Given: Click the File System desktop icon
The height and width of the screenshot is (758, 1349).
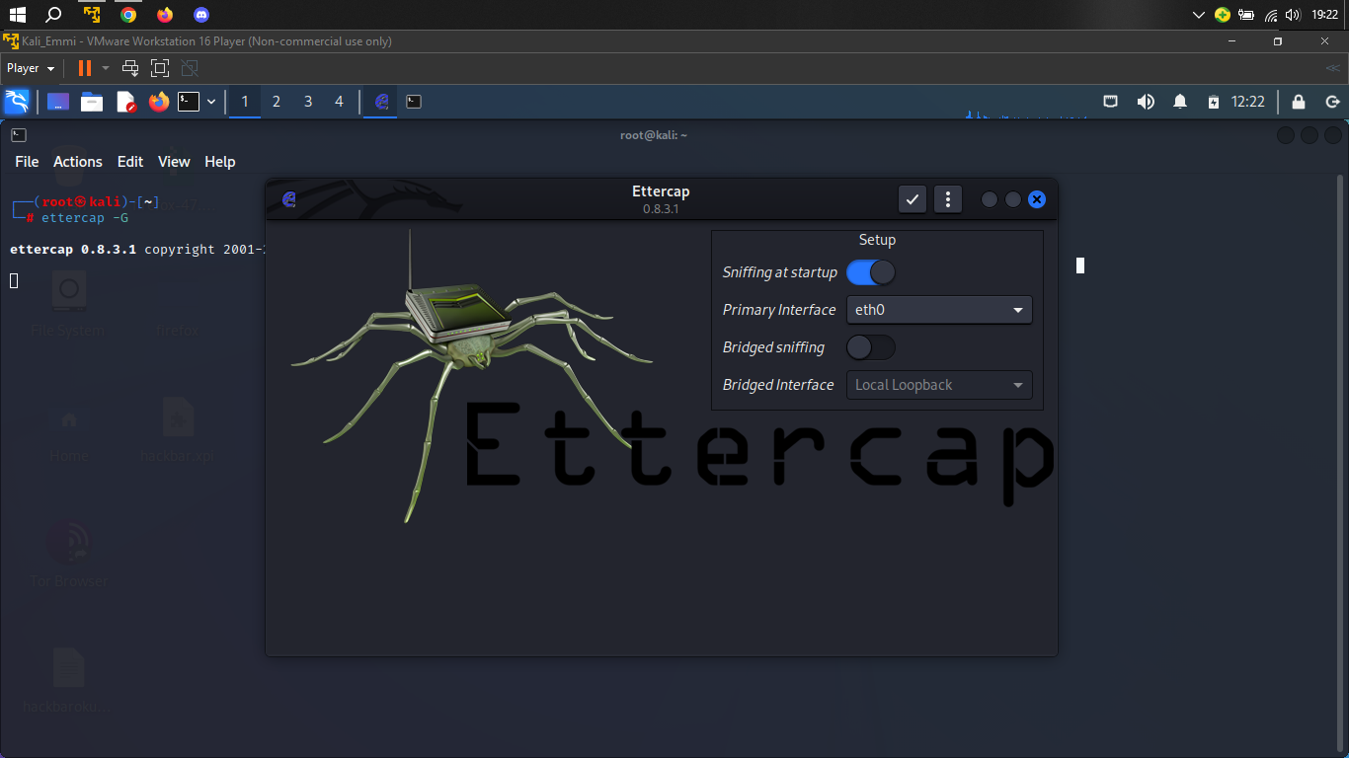Looking at the screenshot, I should click(68, 304).
